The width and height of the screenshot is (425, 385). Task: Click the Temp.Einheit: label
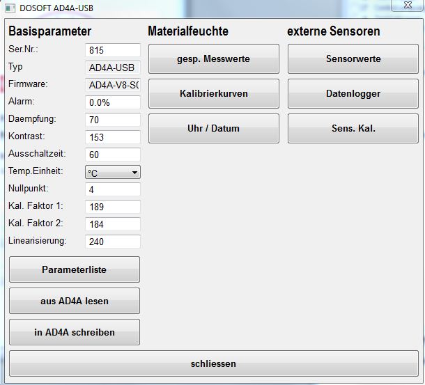point(36,171)
